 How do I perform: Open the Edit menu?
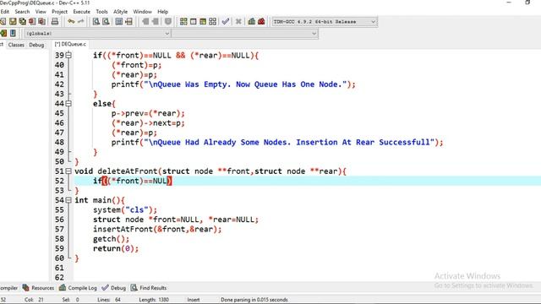[5, 11]
